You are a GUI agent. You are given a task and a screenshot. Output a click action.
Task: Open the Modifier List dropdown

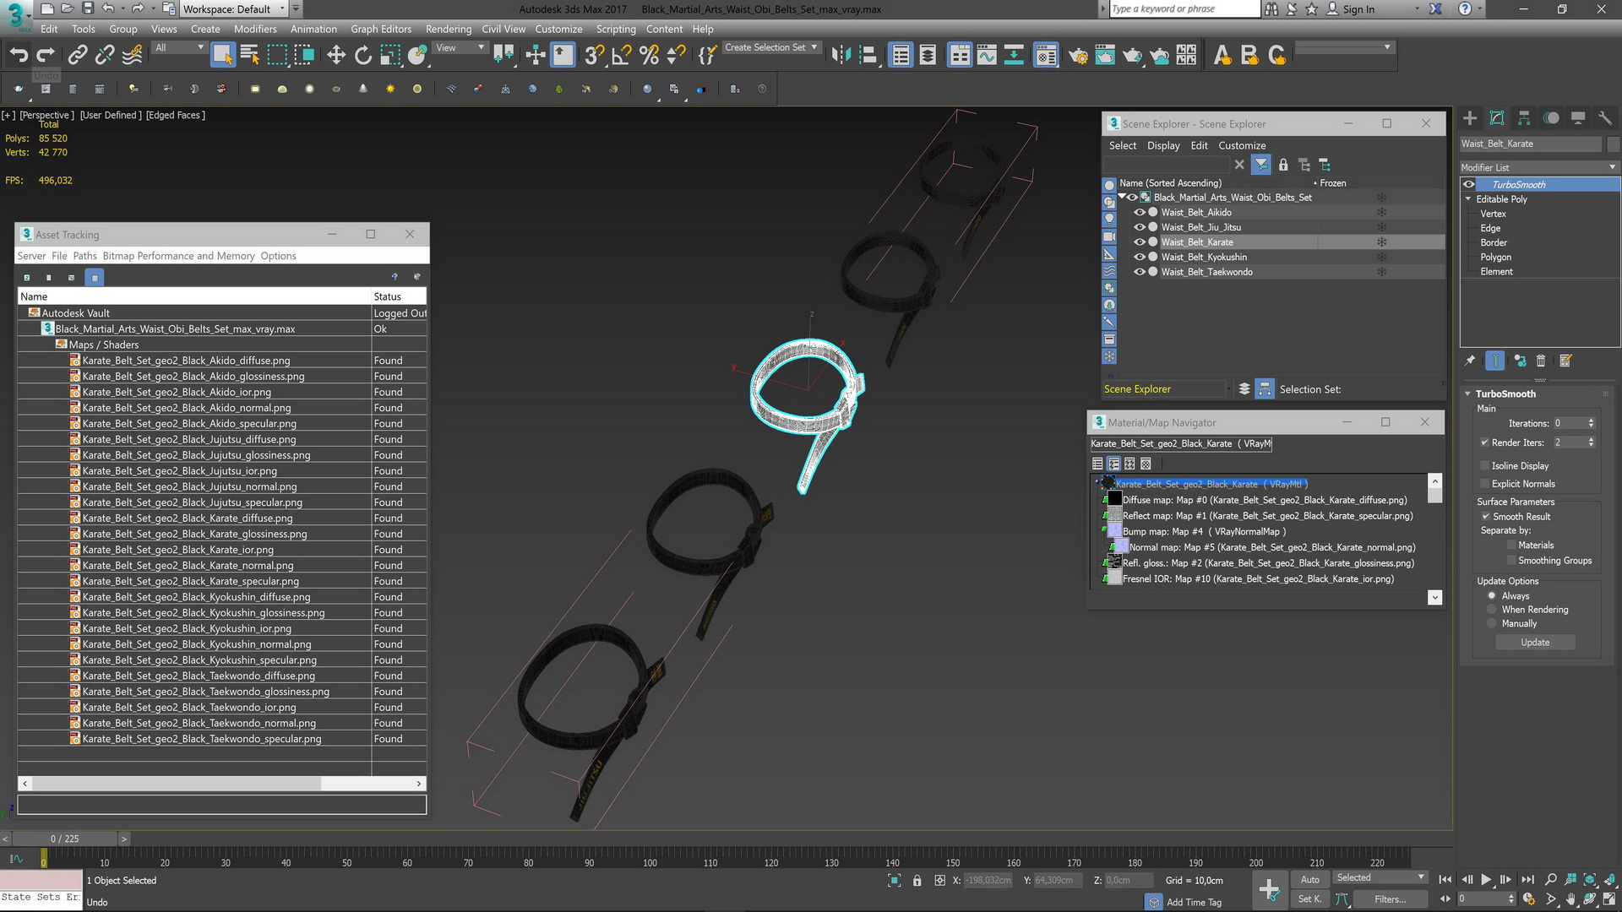pos(1539,167)
